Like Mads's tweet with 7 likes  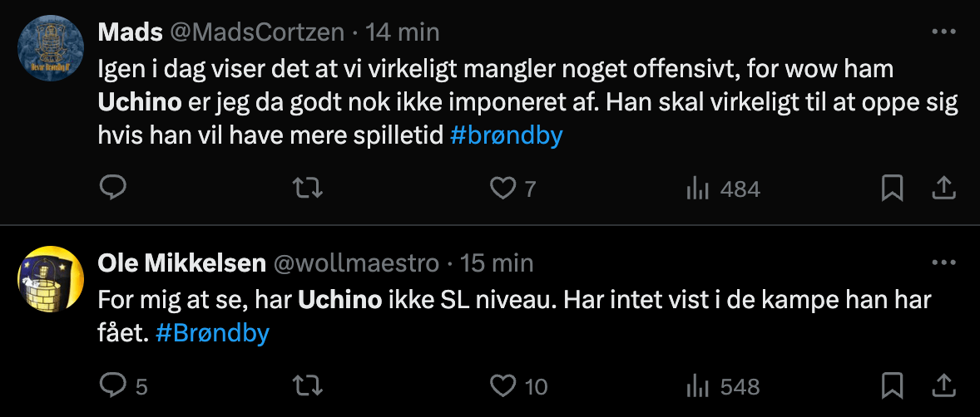tap(512, 189)
